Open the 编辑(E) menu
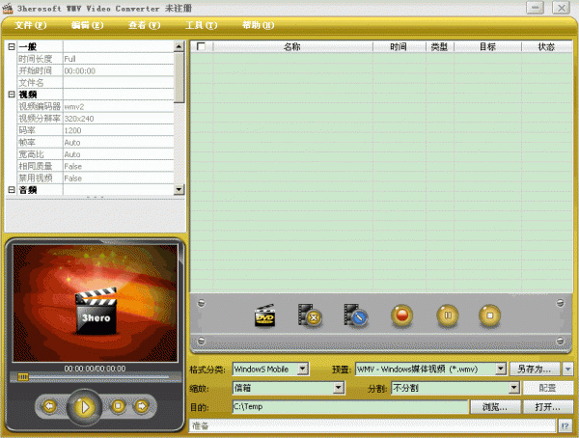This screenshot has height=438, width=579. coord(87,25)
